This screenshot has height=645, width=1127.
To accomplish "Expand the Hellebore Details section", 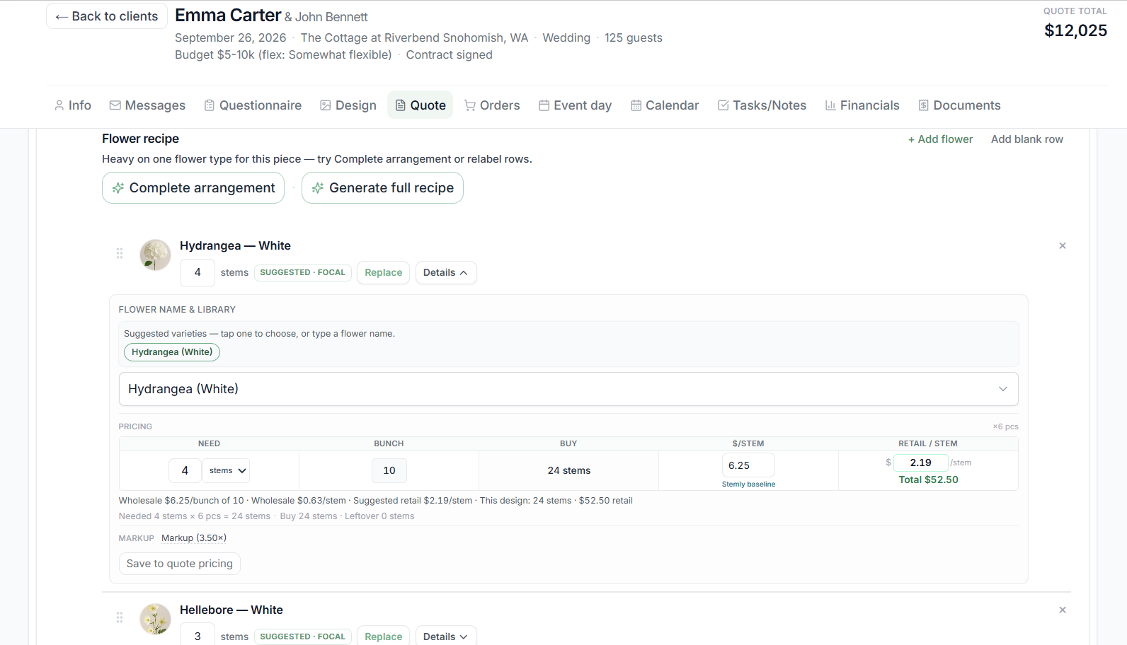I will (446, 636).
